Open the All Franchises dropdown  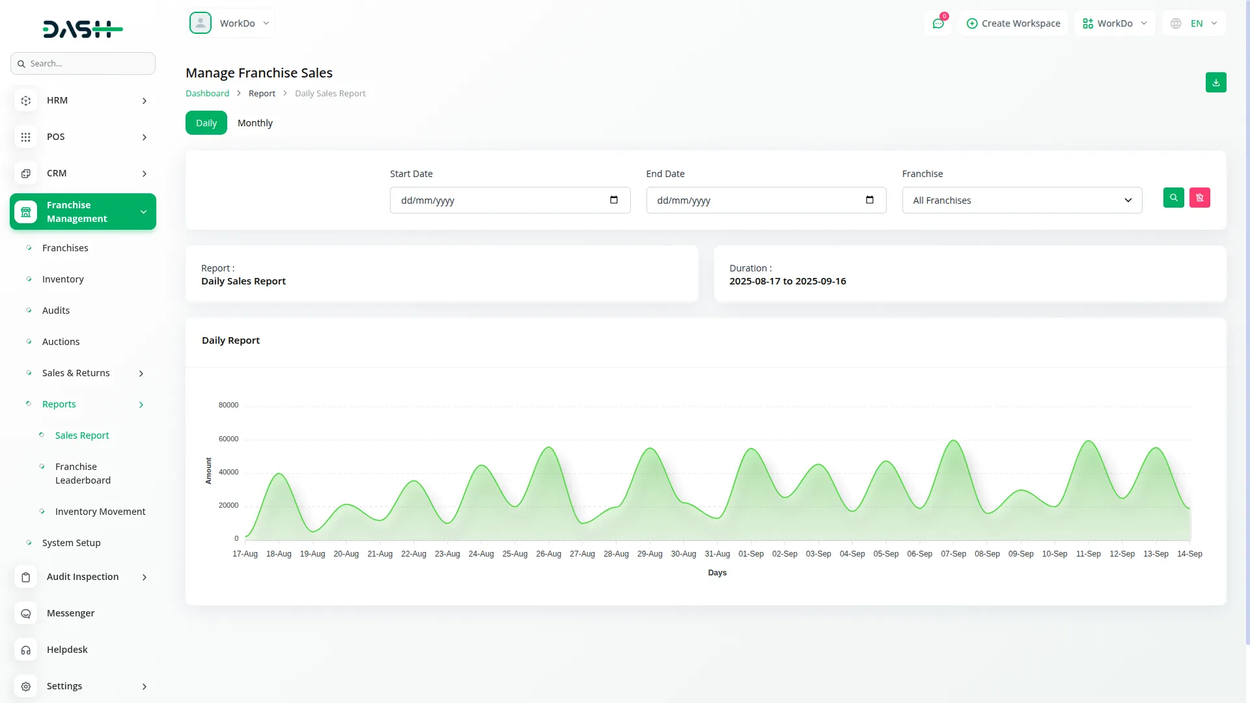(x=1021, y=200)
